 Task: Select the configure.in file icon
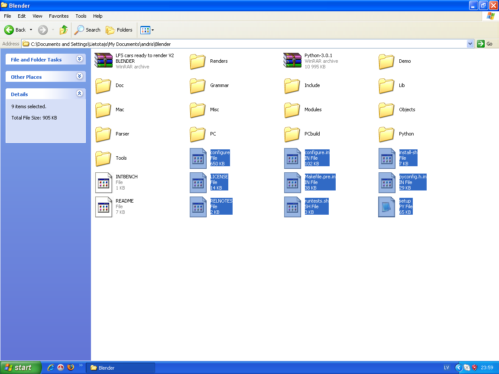pos(292,158)
